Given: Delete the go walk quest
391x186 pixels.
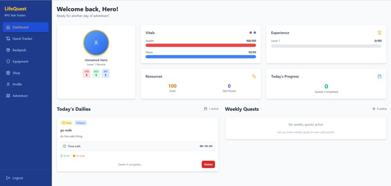Looking at the screenshot, I should [208, 164].
